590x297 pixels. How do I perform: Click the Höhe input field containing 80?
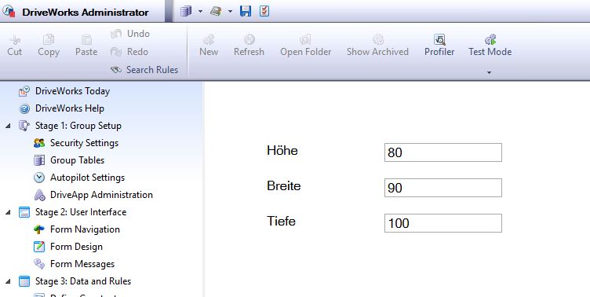pyautogui.click(x=442, y=152)
